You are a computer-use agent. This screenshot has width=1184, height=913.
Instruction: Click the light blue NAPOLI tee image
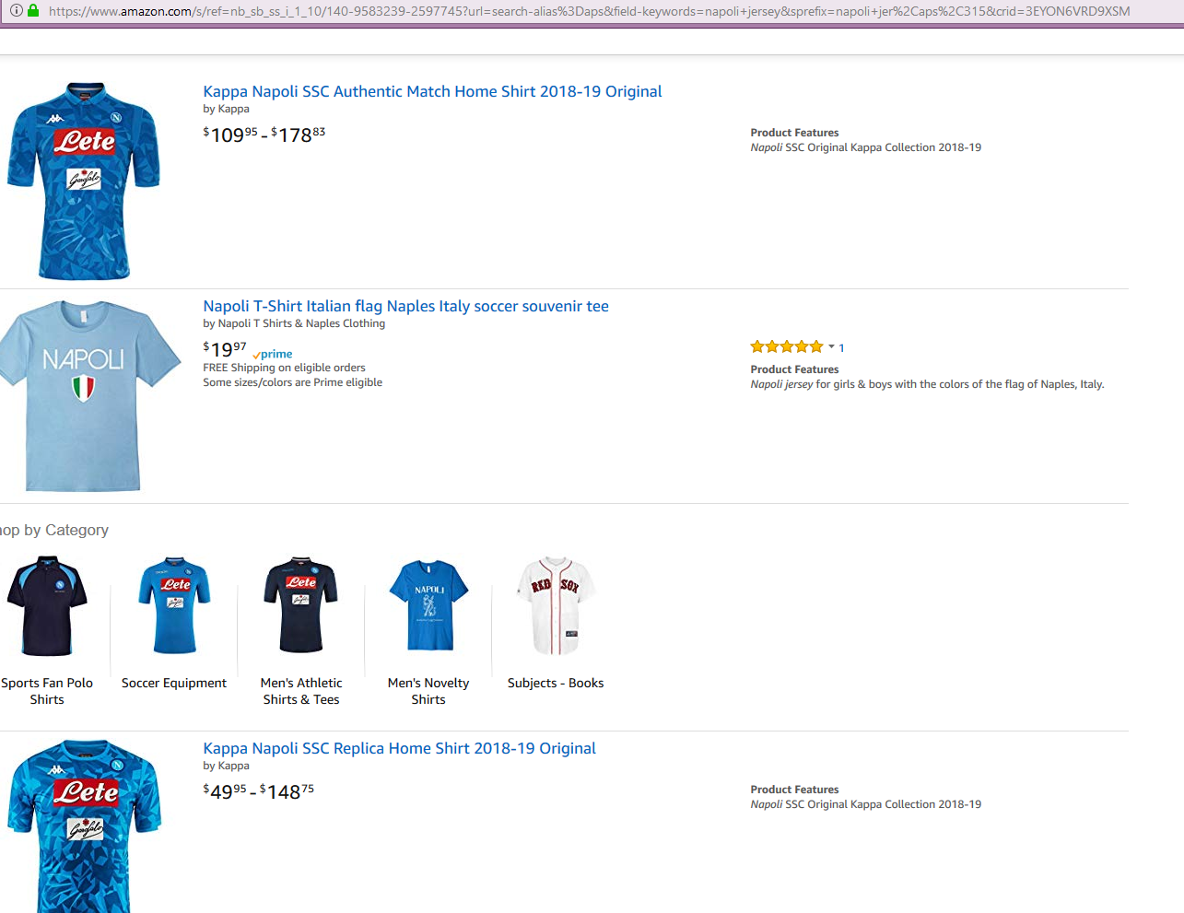coord(89,396)
